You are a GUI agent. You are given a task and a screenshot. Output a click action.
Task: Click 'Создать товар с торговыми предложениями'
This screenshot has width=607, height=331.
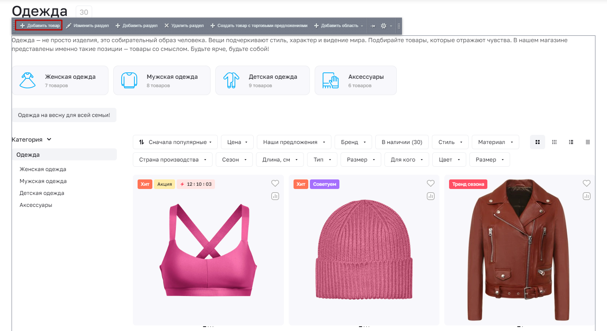pos(259,25)
